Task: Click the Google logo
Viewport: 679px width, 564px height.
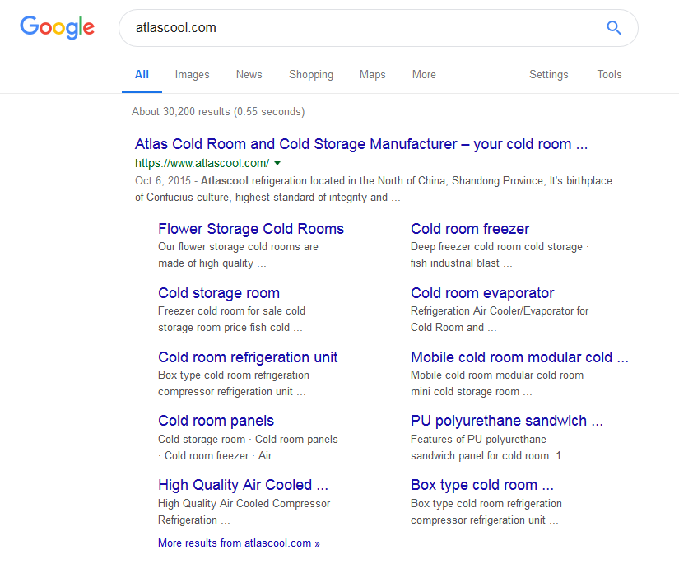Action: pos(57,27)
